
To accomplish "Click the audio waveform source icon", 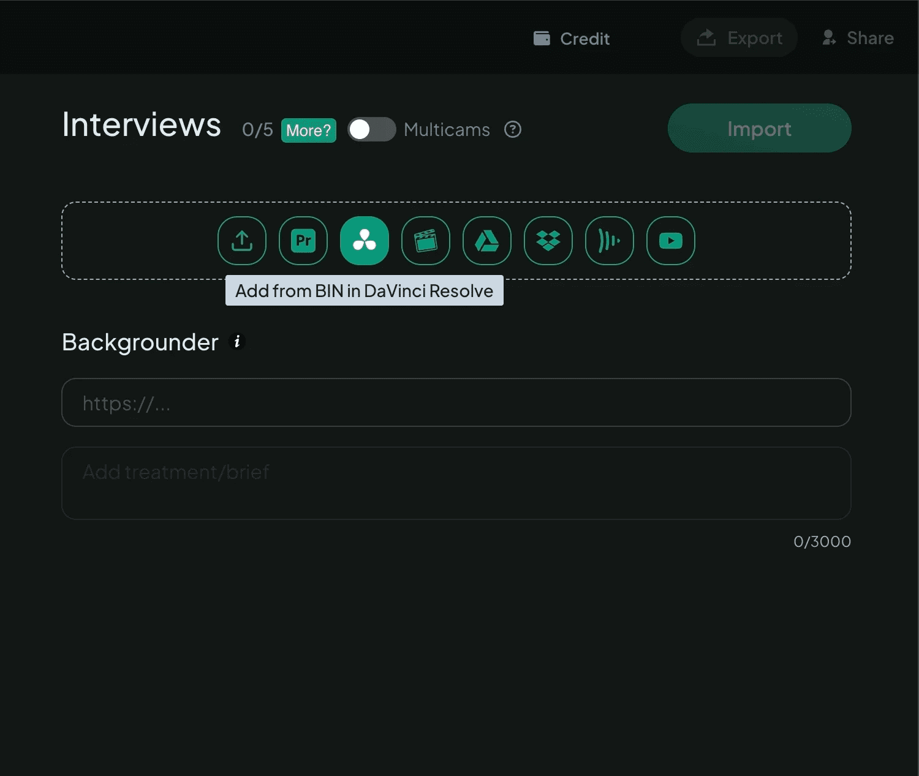I will coord(610,241).
